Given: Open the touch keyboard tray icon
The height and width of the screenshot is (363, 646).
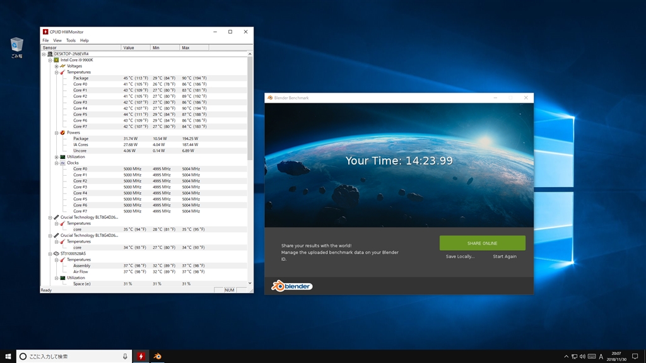Looking at the screenshot, I should click(592, 357).
